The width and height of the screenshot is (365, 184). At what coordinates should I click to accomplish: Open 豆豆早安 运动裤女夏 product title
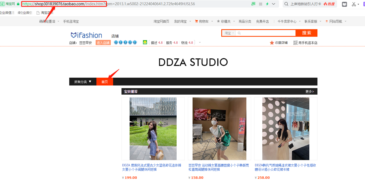tap(219, 167)
